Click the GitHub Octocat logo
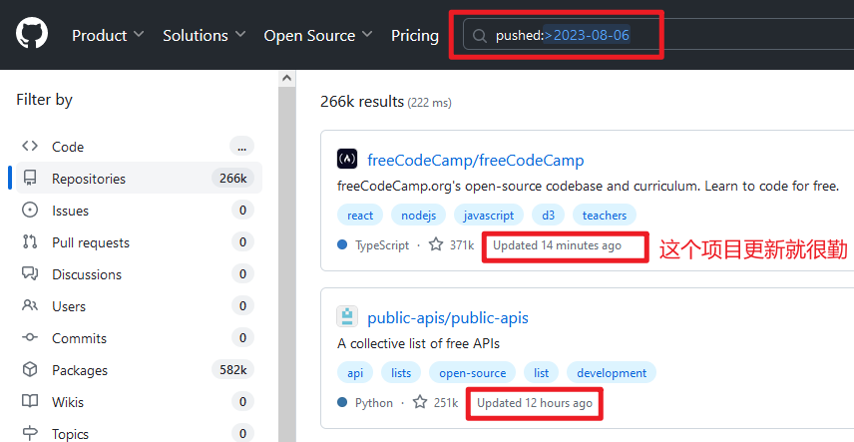This screenshot has height=442, width=854. click(x=32, y=33)
